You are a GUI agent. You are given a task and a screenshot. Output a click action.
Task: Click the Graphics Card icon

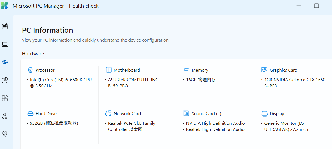point(264,70)
